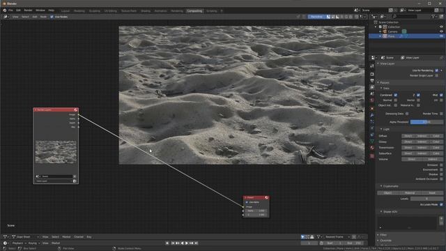
Task: Open the Modifiers properties tab
Action: click(x=372, y=115)
